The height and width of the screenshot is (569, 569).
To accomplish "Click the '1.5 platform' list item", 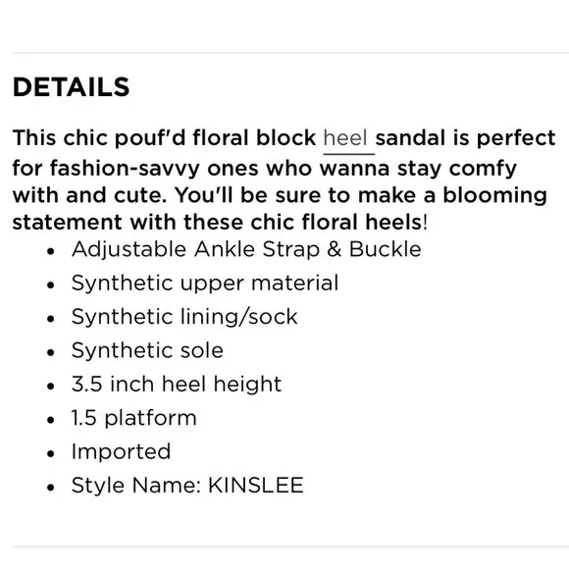I will [x=133, y=418].
